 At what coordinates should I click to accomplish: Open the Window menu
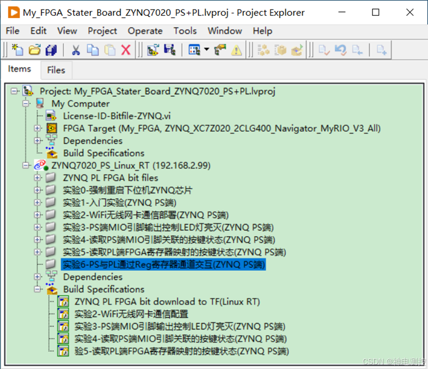pos(225,31)
